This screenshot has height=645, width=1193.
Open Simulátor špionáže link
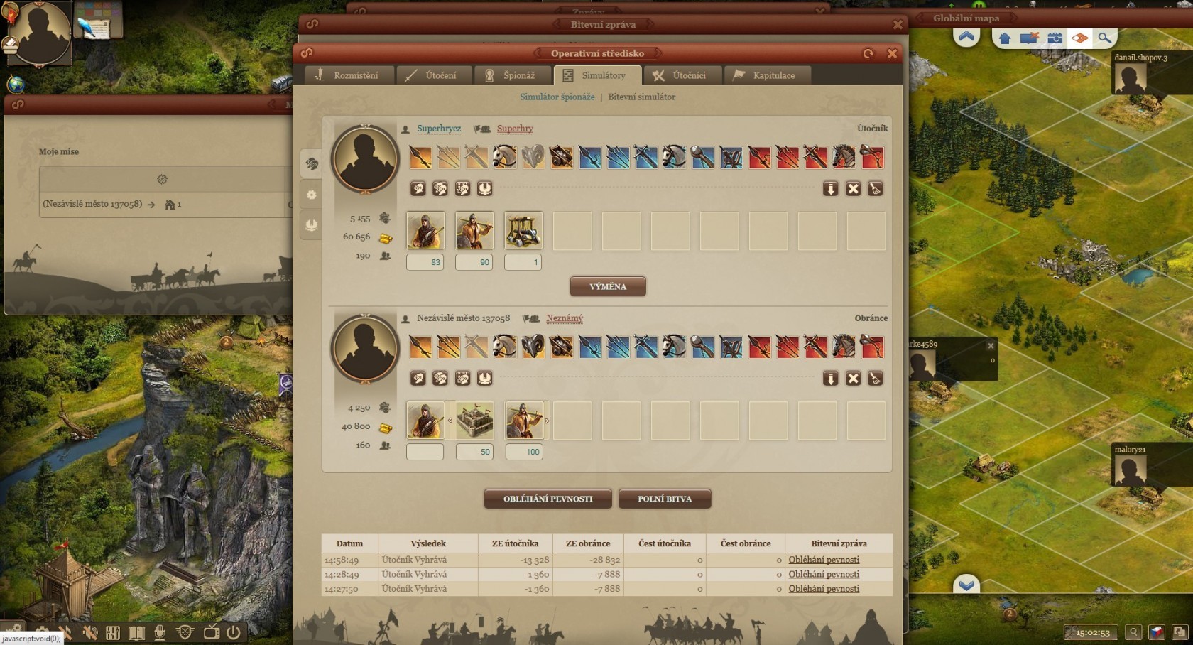click(557, 97)
